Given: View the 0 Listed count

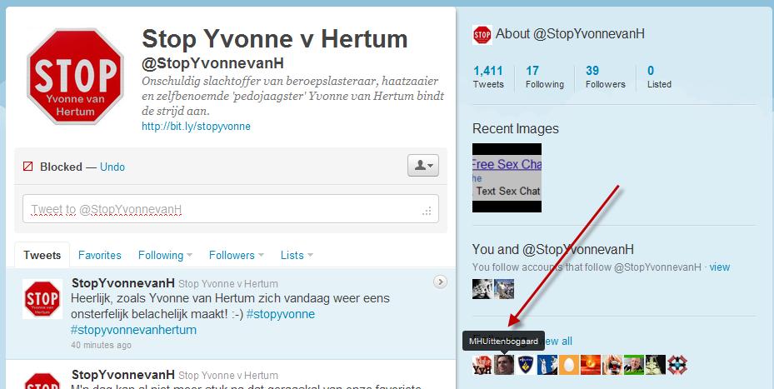Looking at the screenshot, I should 659,77.
